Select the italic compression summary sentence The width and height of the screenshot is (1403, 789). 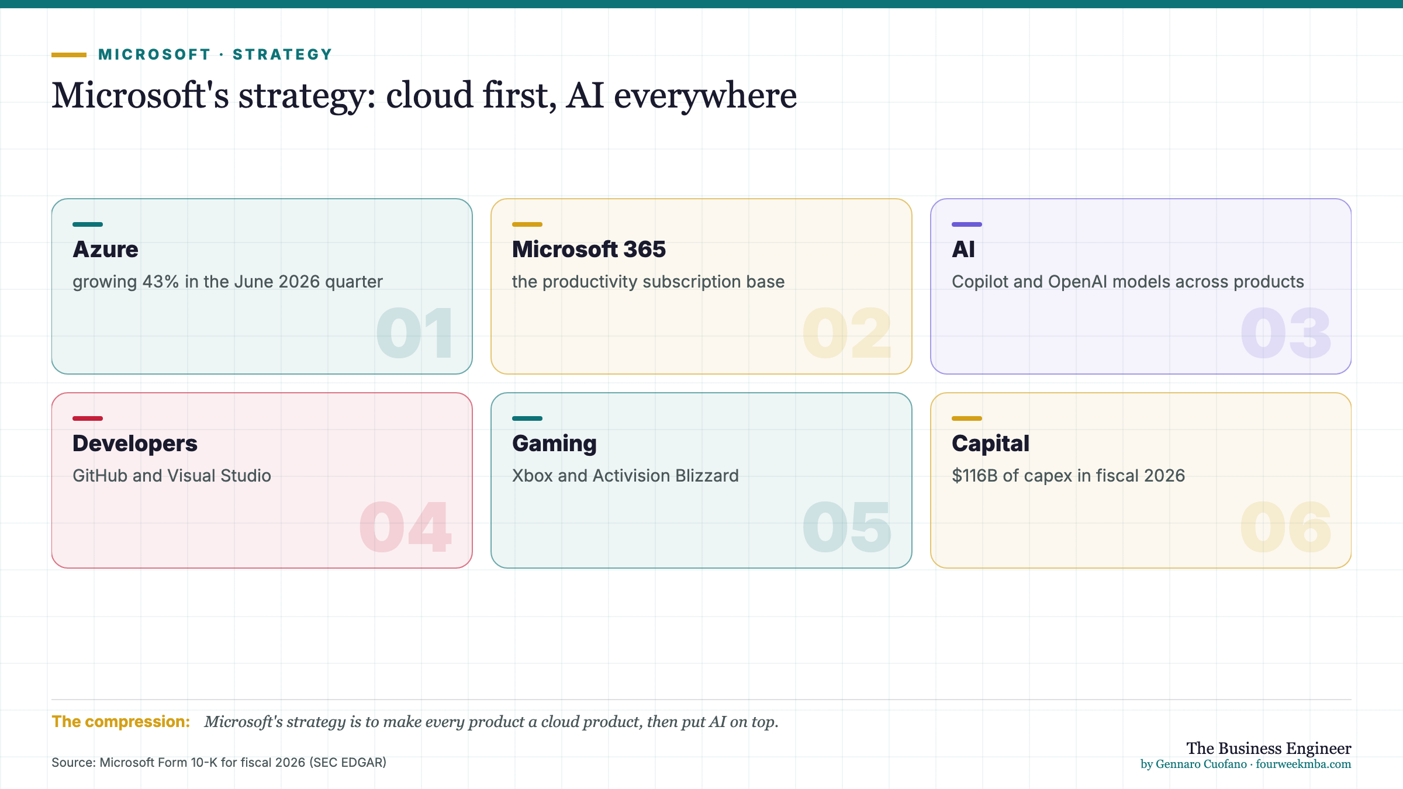(491, 722)
